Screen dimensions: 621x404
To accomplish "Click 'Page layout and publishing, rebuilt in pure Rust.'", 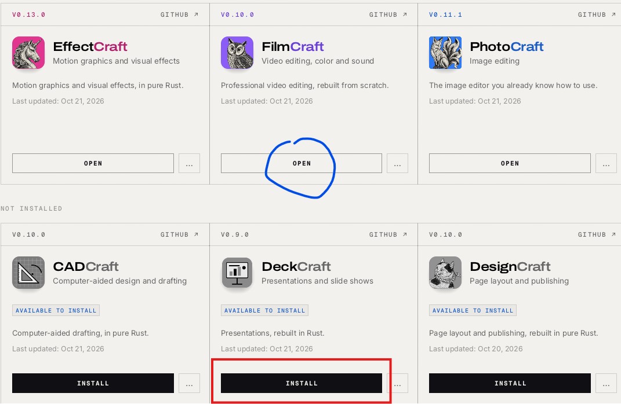I will 513,333.
